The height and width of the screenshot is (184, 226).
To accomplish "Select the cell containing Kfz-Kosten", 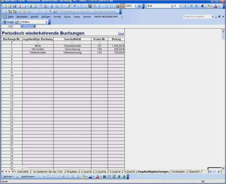I will click(38, 49).
